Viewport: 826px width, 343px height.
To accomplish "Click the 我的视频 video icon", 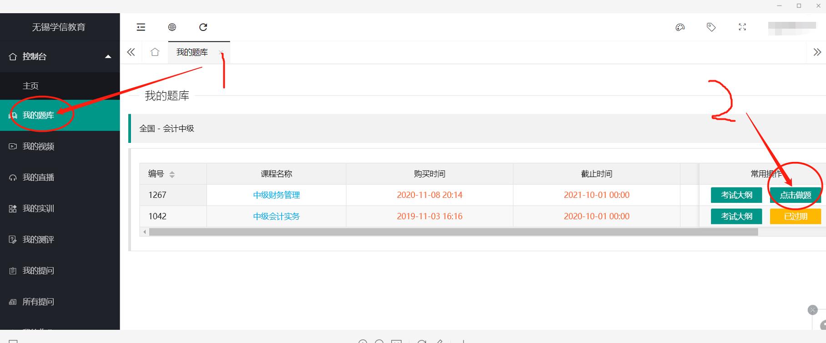I will pyautogui.click(x=13, y=146).
